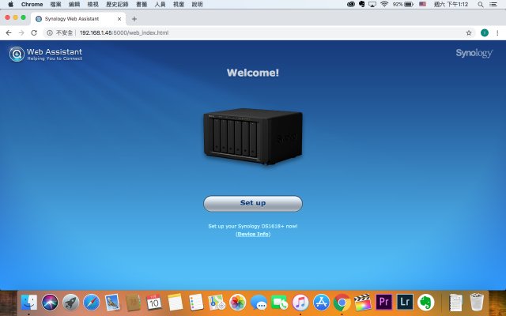Screen dimensions: 506x316
Task: Click the address bar with 192.168.1.45
Action: coord(259,32)
